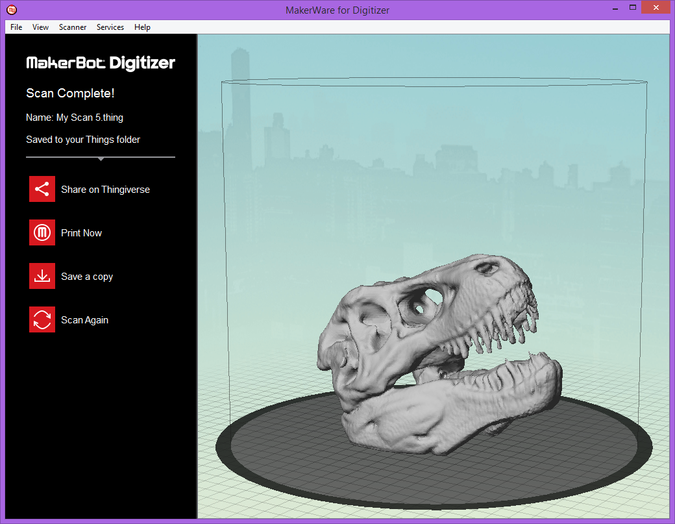
Task: Click the Scan Again label
Action: tap(85, 320)
